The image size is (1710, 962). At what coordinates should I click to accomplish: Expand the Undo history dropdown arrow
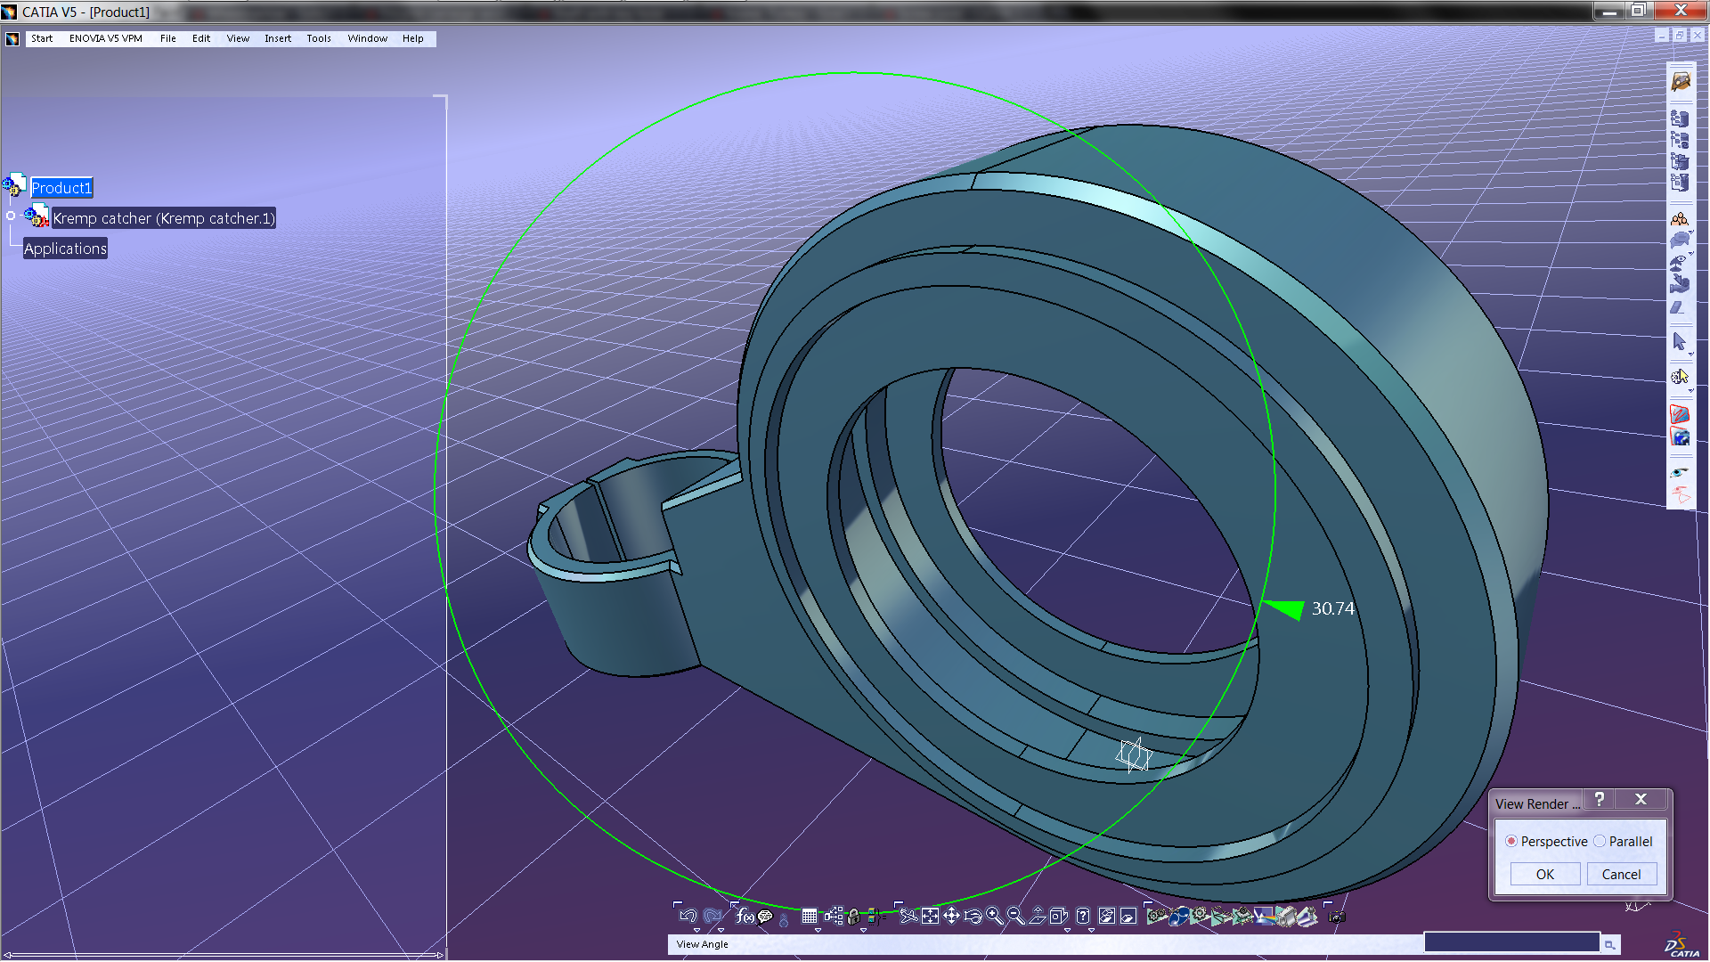click(697, 930)
